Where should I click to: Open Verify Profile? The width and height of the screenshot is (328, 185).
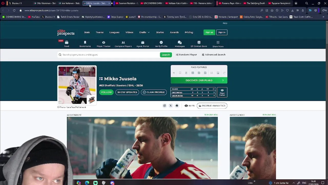[x=161, y=44]
